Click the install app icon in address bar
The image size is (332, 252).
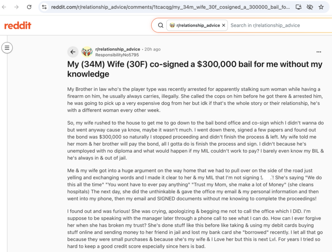(x=298, y=7)
